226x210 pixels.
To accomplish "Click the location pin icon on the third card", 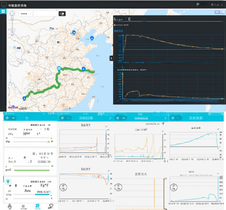I will pos(8,181).
